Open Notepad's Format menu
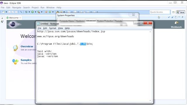187x105 pixels. (x=53, y=28)
